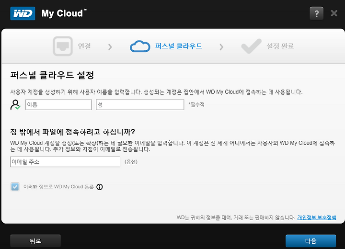Click the 설정 완료 checkmark step icon
The height and width of the screenshot is (249, 345).
[251, 46]
